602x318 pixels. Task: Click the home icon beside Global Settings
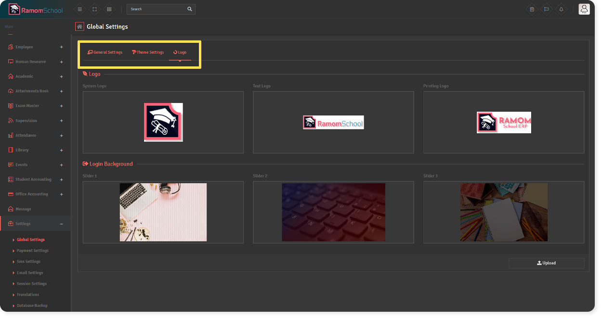tap(80, 26)
